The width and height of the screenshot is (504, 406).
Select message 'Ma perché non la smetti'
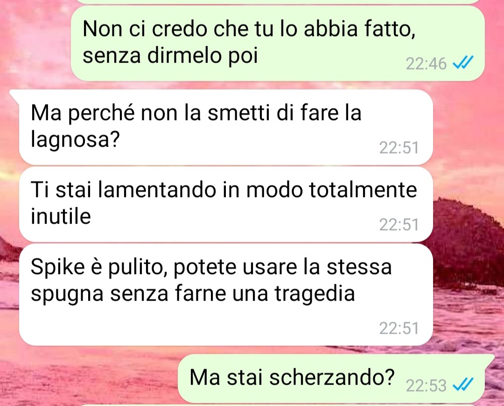(226, 127)
